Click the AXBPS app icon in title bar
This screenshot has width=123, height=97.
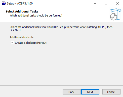[x=4, y=3]
